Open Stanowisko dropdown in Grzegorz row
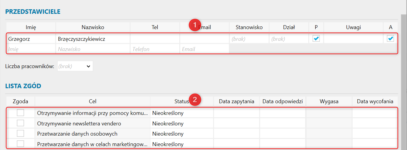 (x=249, y=39)
